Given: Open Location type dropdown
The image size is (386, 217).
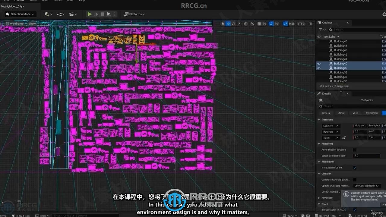Looking at the screenshot, I should (x=331, y=126).
